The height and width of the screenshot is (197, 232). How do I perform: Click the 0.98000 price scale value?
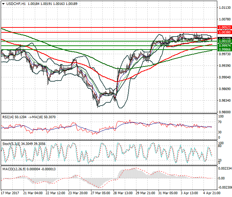click(225, 112)
